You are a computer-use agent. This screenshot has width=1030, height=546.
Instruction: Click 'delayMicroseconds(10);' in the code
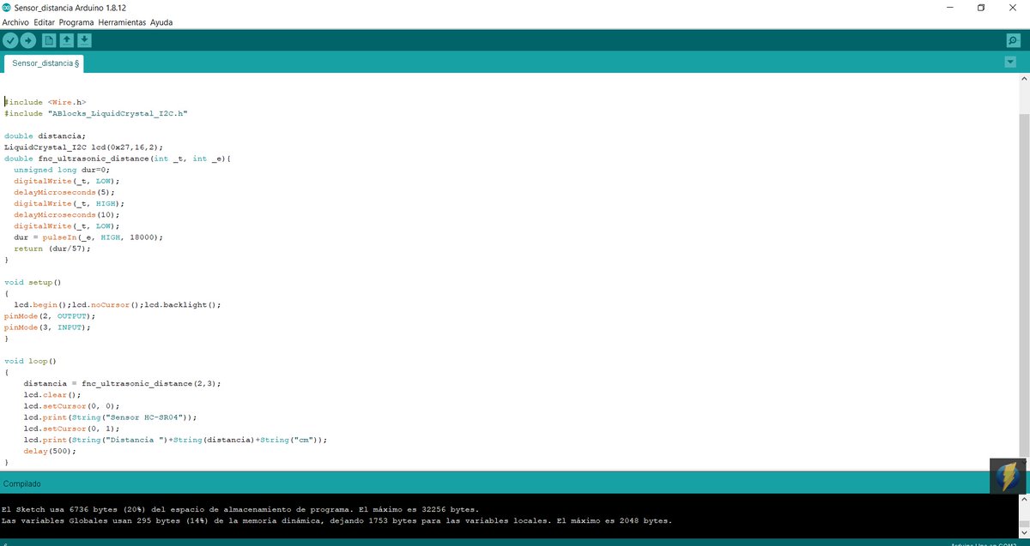pos(69,214)
